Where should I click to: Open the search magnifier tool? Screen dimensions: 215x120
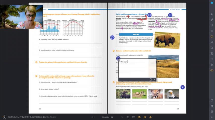click(x=212, y=48)
